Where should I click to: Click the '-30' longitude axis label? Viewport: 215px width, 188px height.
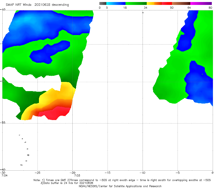pos(3,173)
